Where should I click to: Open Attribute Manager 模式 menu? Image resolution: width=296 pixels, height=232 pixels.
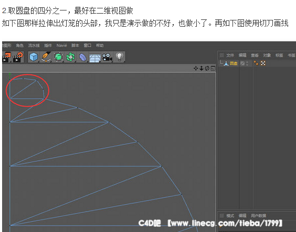click(x=230, y=216)
